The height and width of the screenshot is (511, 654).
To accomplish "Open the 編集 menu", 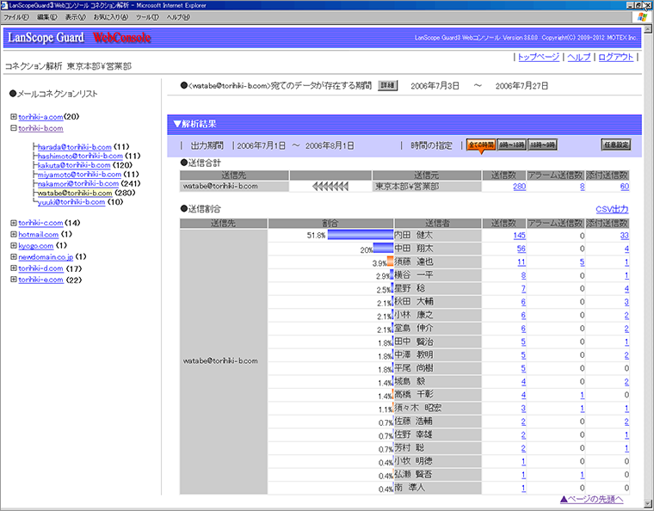I will (x=46, y=17).
